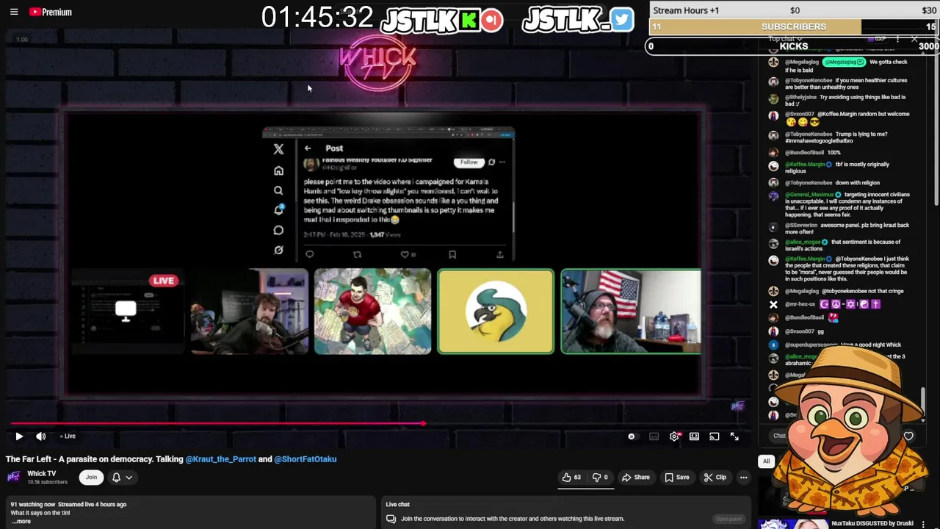
Task: Click the LIVE screen share tile
Action: coord(126,312)
